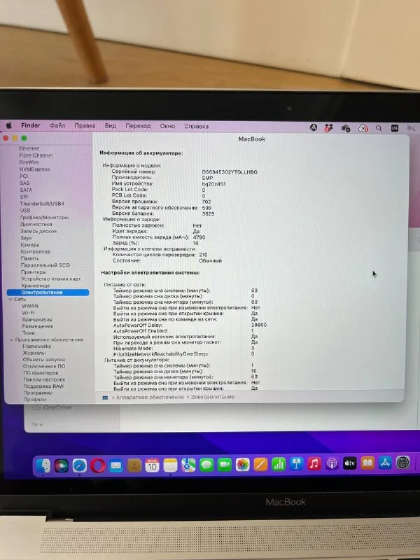Launch Maps from the Dock
This screenshot has width=420, height=560.
(188, 465)
